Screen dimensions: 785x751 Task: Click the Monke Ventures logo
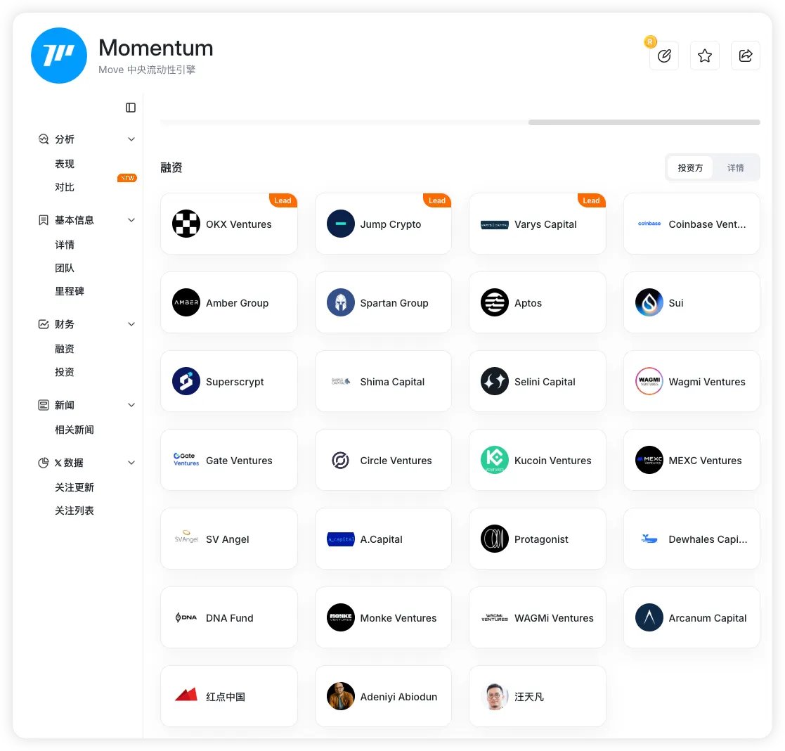click(x=340, y=617)
